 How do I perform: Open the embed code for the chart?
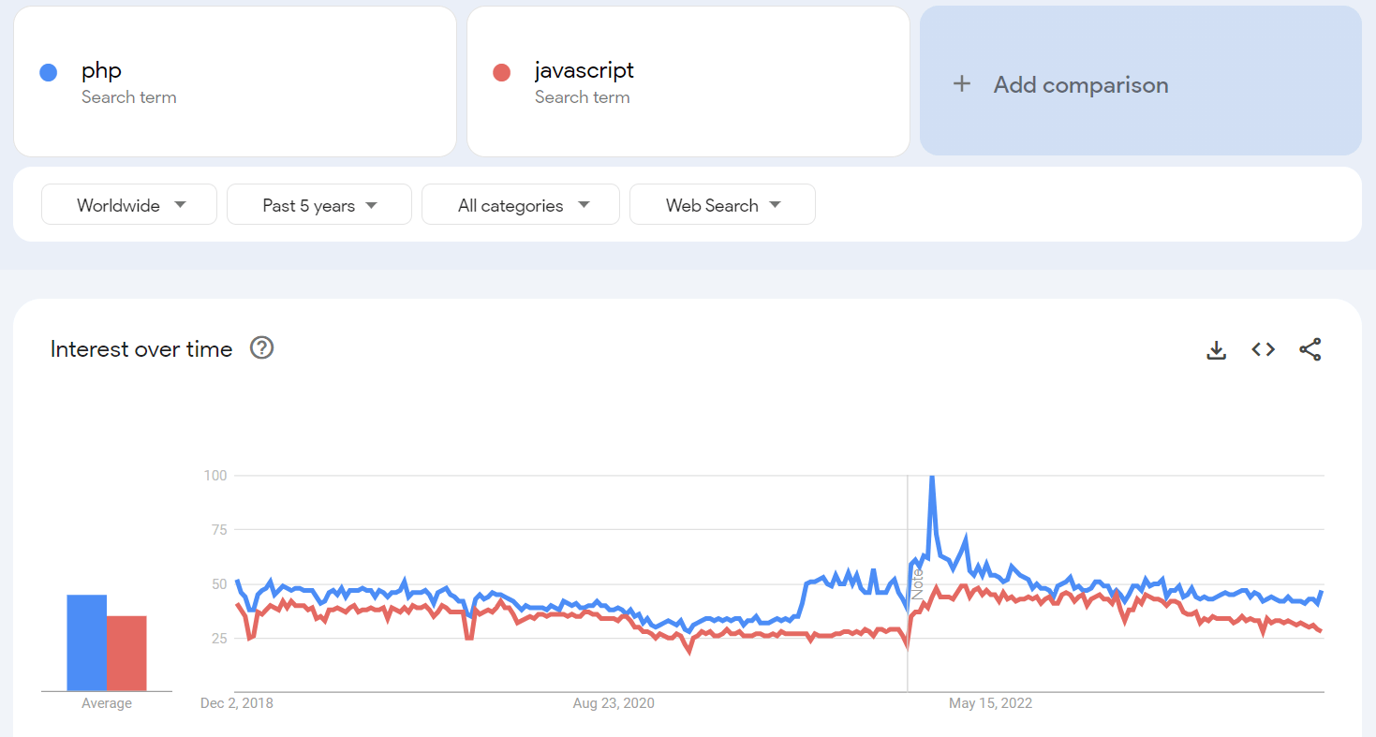point(1263,348)
